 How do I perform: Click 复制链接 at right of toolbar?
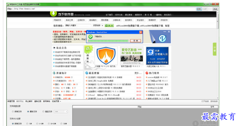click(x=214, y=101)
